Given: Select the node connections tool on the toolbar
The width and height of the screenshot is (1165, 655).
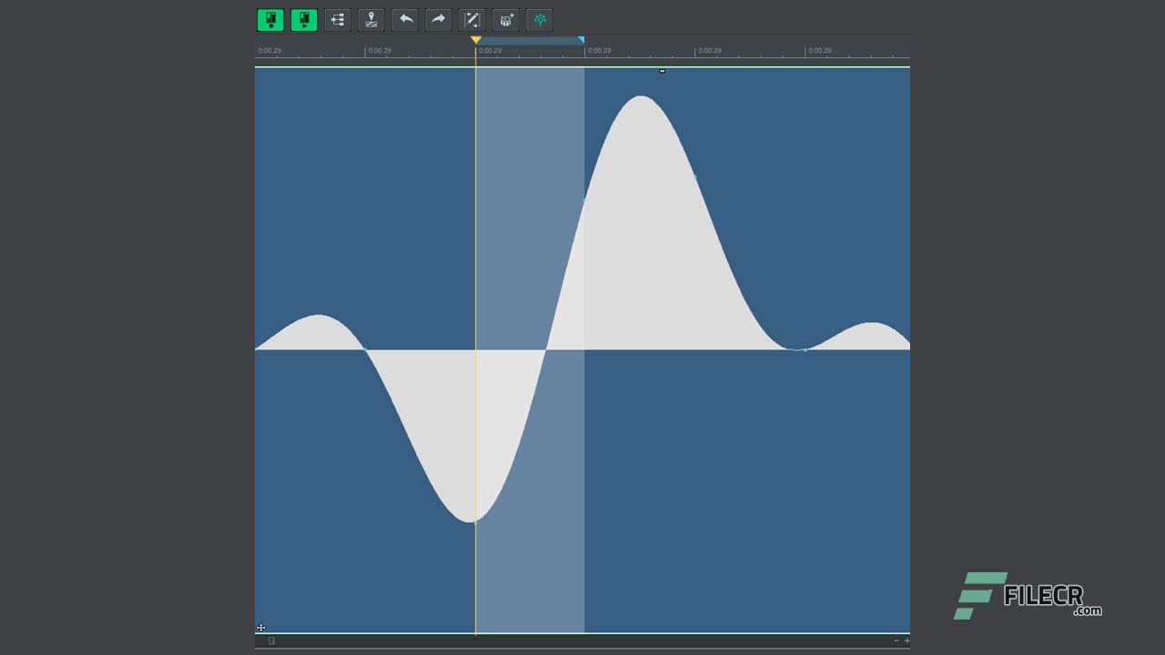Looking at the screenshot, I should click(x=337, y=19).
